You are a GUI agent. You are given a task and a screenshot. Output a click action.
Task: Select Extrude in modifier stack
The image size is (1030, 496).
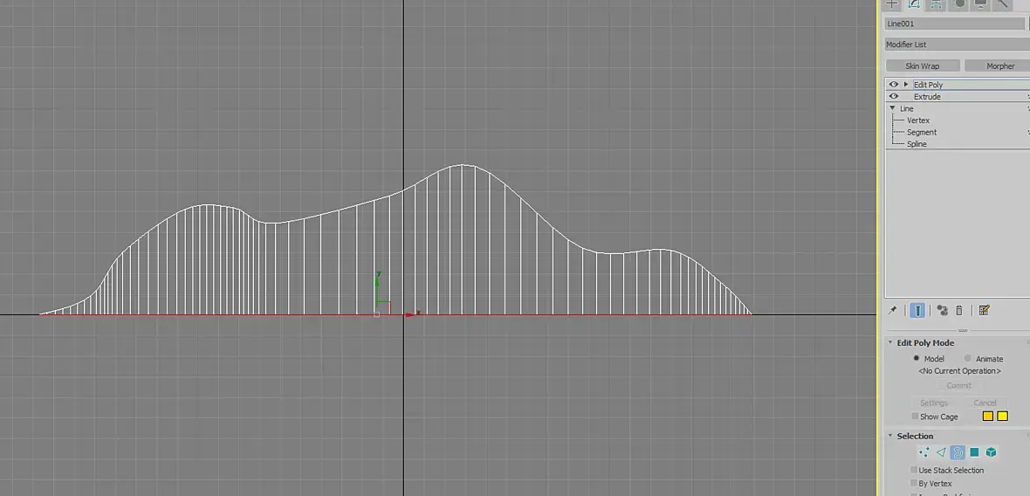point(927,97)
